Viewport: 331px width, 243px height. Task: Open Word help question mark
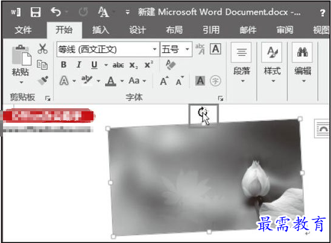coord(323,13)
